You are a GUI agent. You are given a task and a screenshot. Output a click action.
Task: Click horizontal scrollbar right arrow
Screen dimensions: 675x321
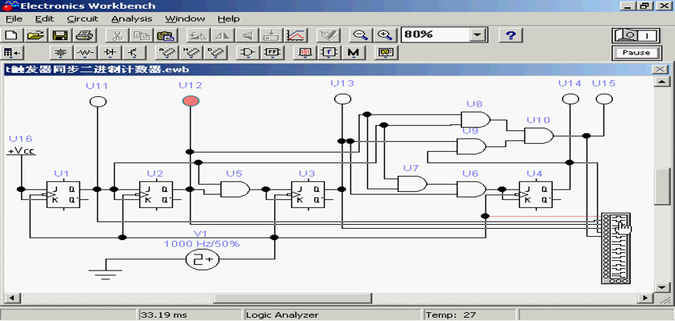(644, 298)
